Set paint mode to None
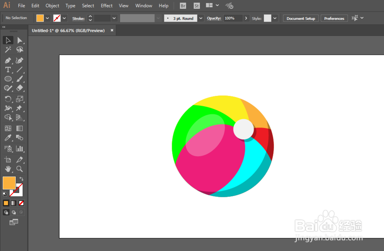The image size is (384, 251). tap(21, 203)
